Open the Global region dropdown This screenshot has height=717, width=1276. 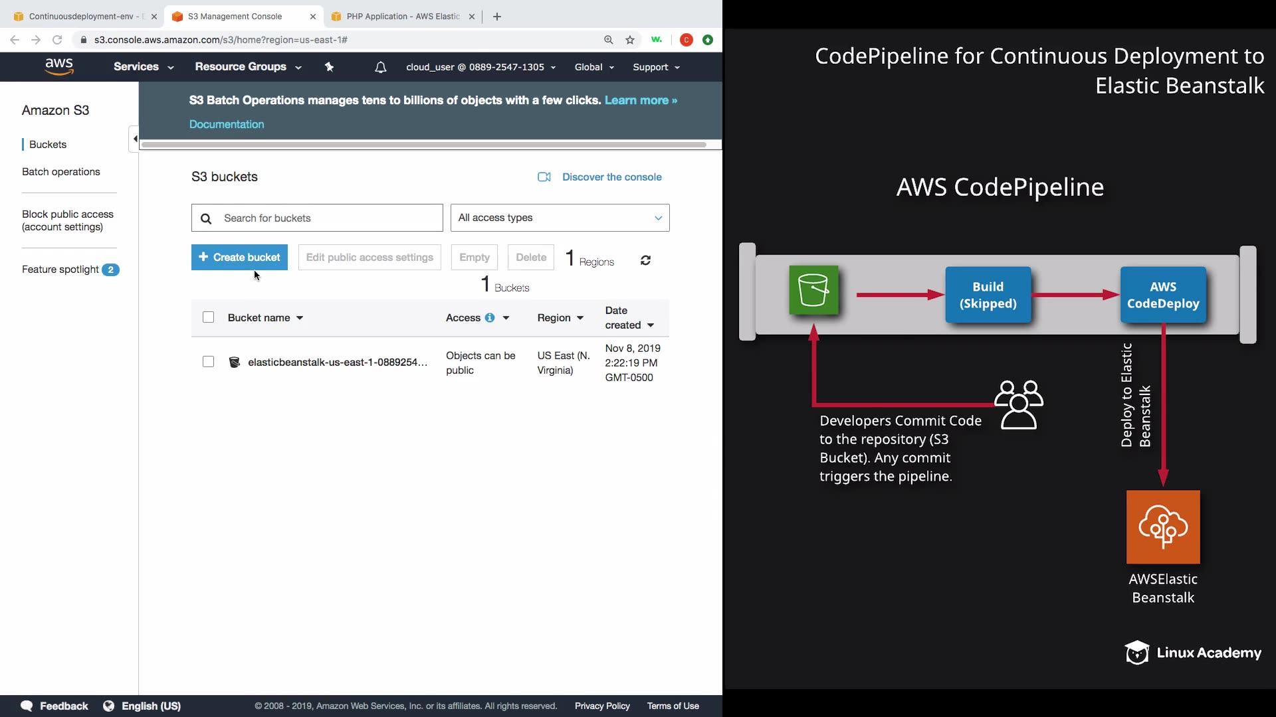(x=594, y=67)
